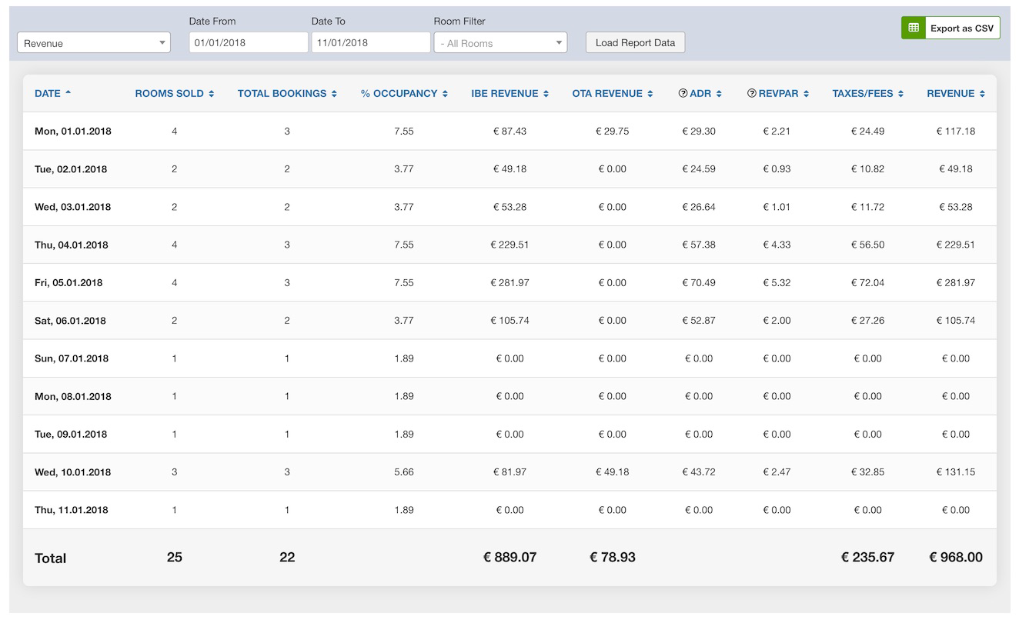Click sort arrows beside ROOMS SOLD
The image size is (1019, 623).
coord(212,94)
